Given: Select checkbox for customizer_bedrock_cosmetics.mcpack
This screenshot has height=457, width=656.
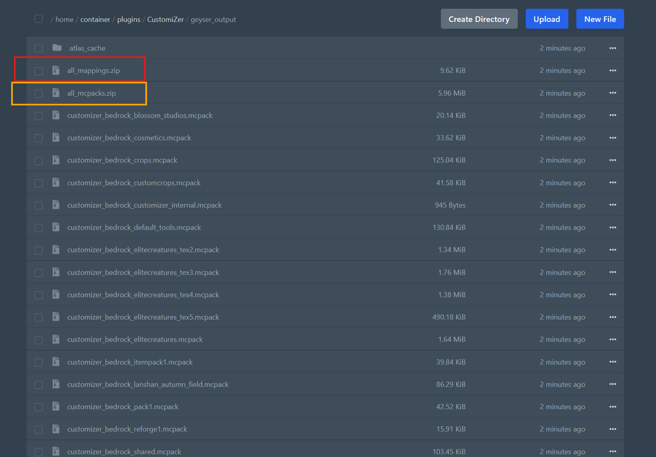Looking at the screenshot, I should [x=39, y=138].
